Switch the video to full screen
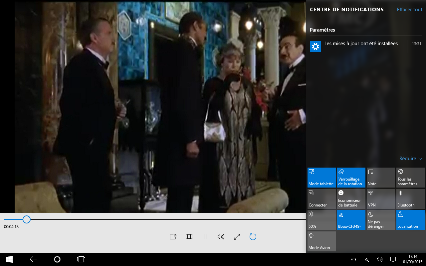The height and width of the screenshot is (266, 426). (x=237, y=237)
